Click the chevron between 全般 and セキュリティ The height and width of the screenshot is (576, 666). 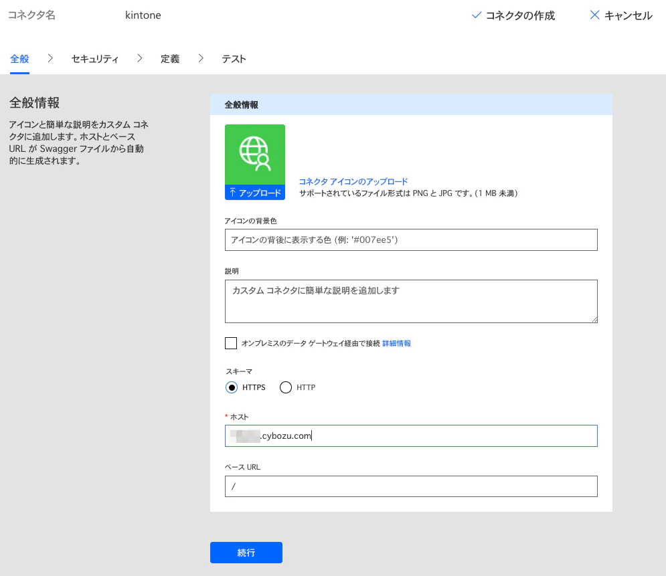click(50, 58)
